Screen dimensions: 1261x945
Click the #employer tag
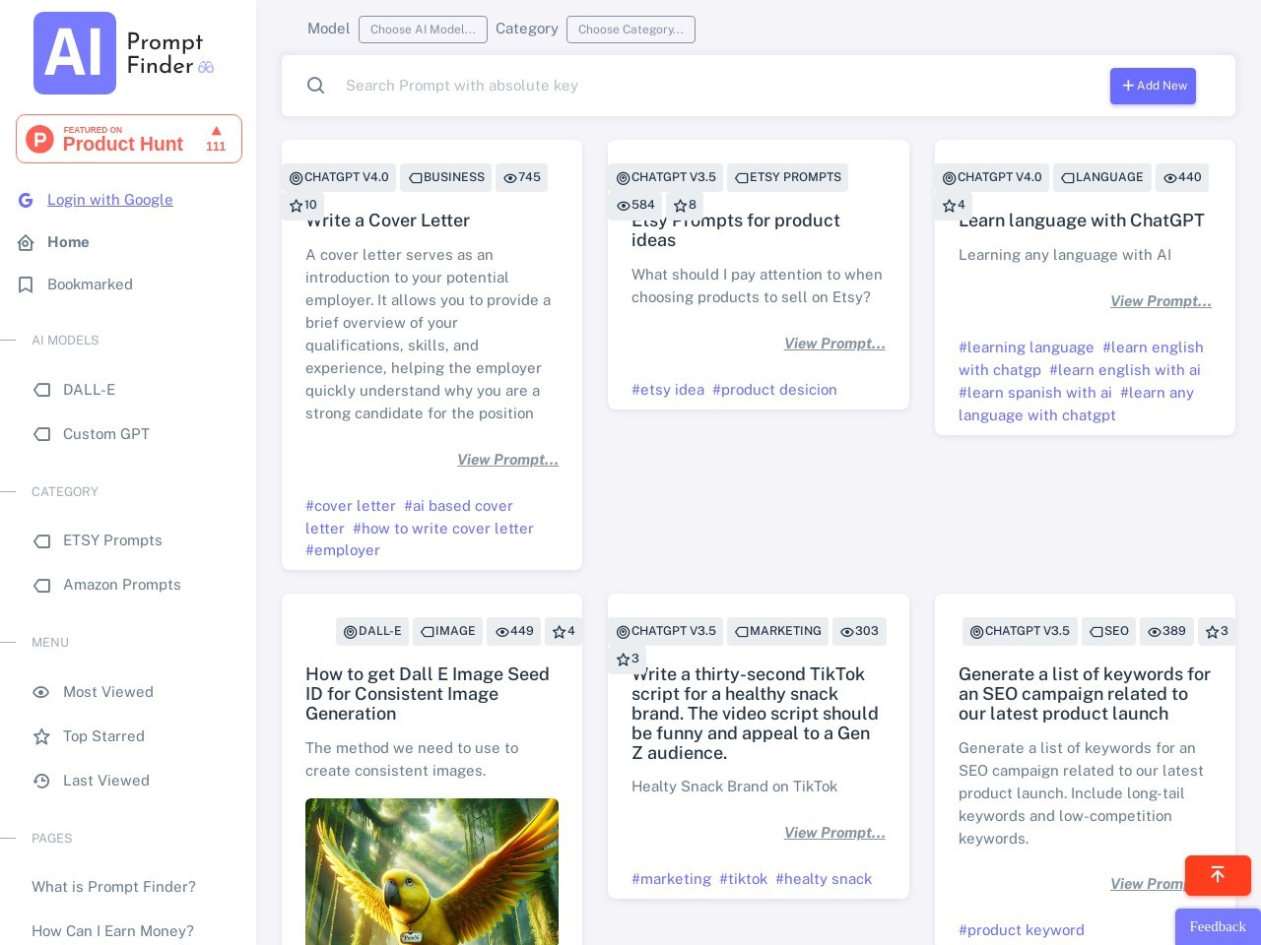pyautogui.click(x=343, y=550)
